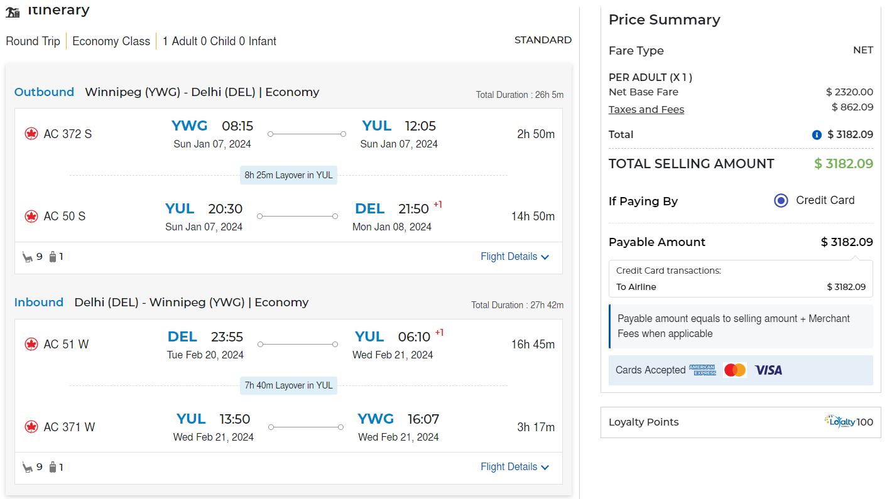Image resolution: width=892 pixels, height=499 pixels.
Task: Expand outbound Flight Details
Action: pos(509,257)
